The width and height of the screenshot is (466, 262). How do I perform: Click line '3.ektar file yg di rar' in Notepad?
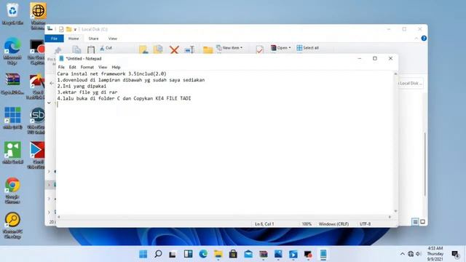coord(87,92)
